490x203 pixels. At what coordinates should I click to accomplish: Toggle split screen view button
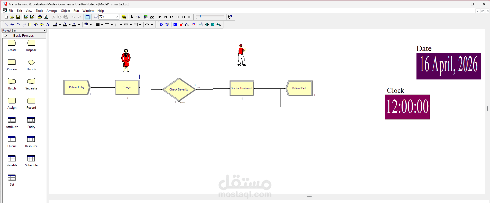pyautogui.click(x=87, y=17)
